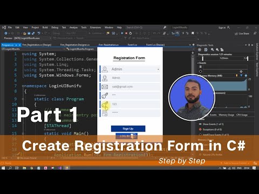Click Zoom In in Diagnostic Tools
The width and height of the screenshot is (259, 194).
(x=213, y=50)
